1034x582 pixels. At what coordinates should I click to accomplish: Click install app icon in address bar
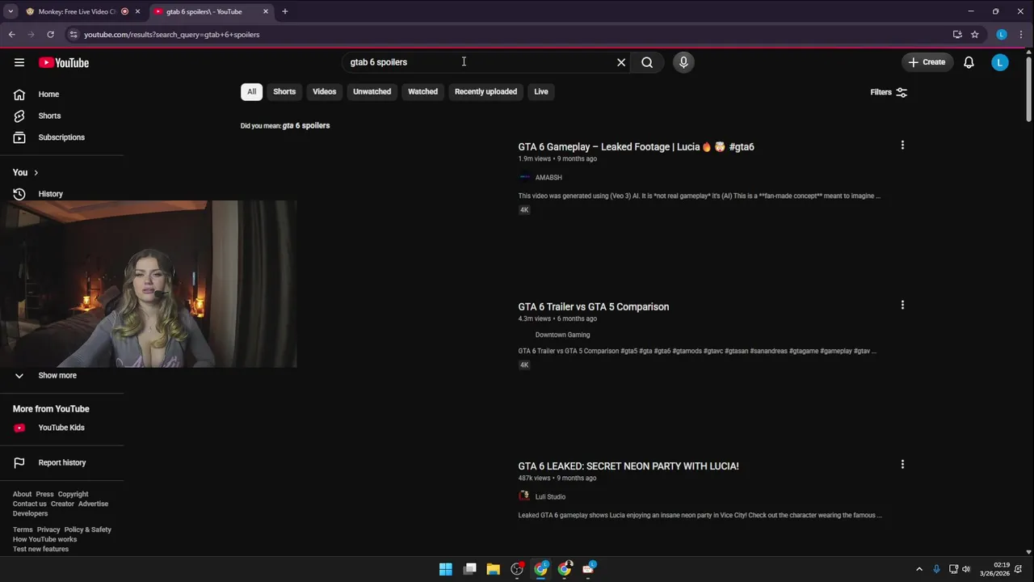pos(957,35)
